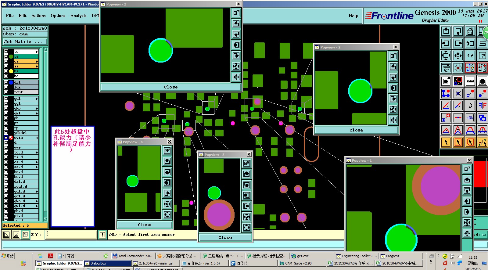The image size is (488, 270).
Task: Click the home view (house) icon
Action: point(470,31)
